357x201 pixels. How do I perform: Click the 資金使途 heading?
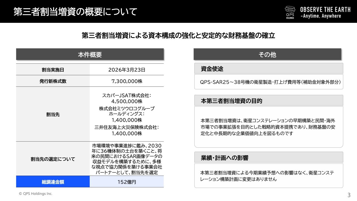[212, 69]
